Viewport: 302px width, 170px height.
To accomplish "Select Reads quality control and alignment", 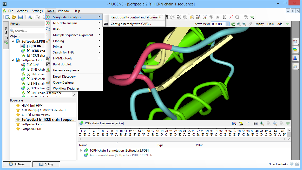I will tap(134, 17).
